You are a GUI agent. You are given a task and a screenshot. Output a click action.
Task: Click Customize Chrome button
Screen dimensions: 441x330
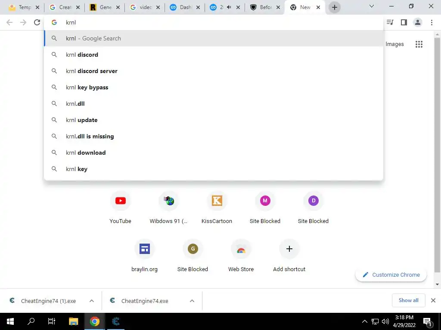pos(391,275)
